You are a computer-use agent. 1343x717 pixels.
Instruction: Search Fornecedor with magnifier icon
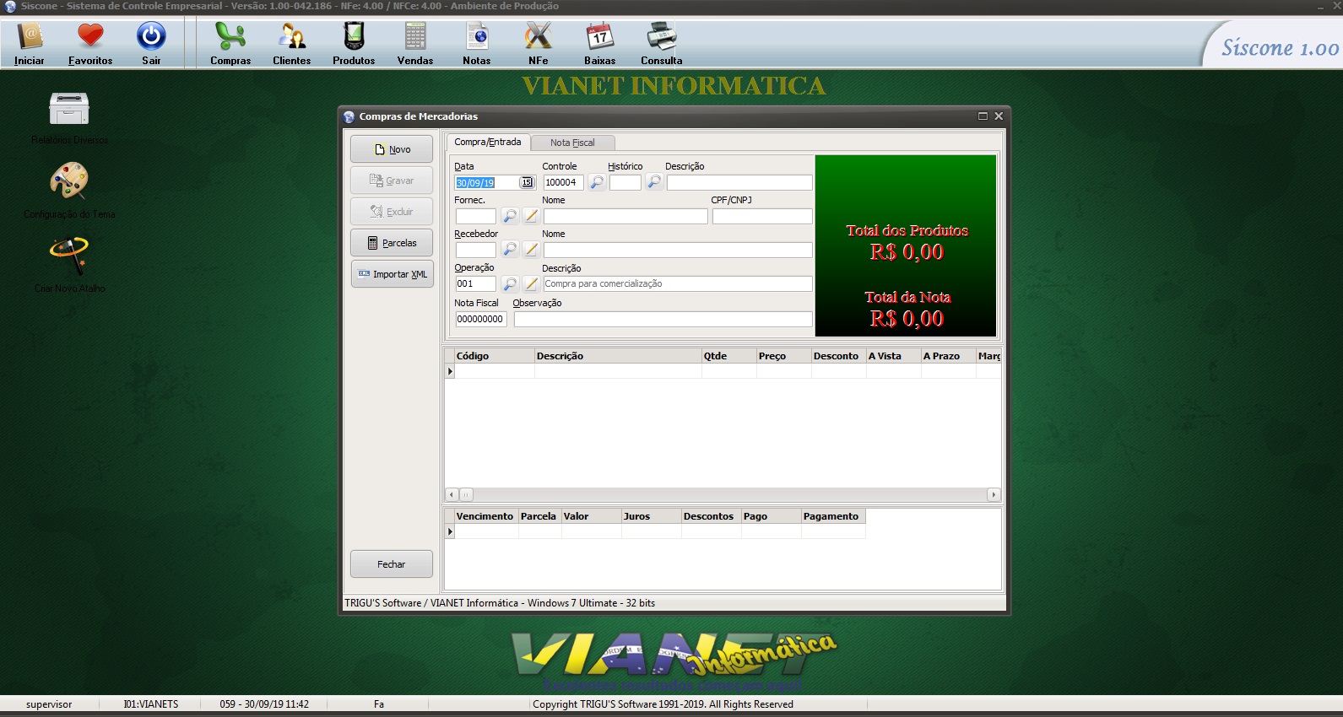point(510,216)
